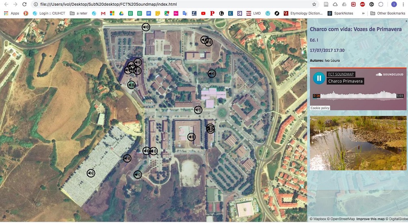Click the Charco Primavera track title
The height and width of the screenshot is (223, 408).
(345, 81)
